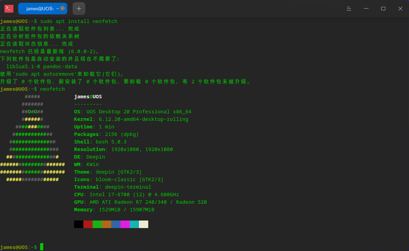Maximize the terminal window
409x251 pixels.
[383, 9]
